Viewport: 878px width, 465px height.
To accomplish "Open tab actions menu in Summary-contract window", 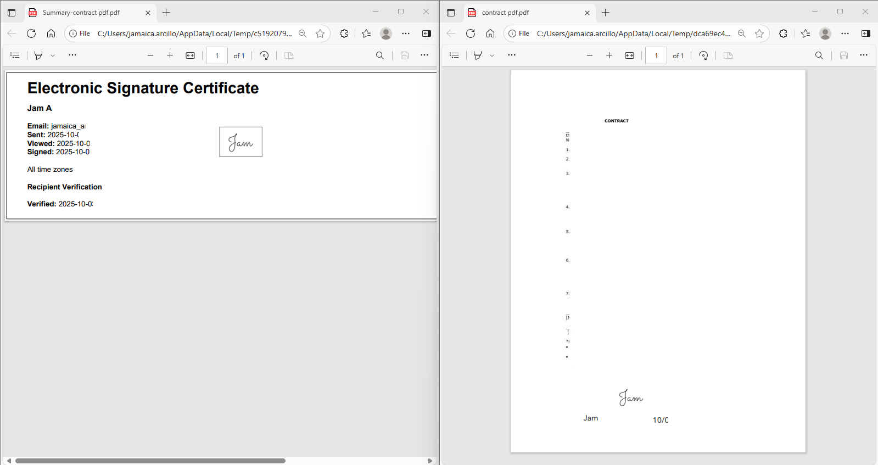I will 12,13.
